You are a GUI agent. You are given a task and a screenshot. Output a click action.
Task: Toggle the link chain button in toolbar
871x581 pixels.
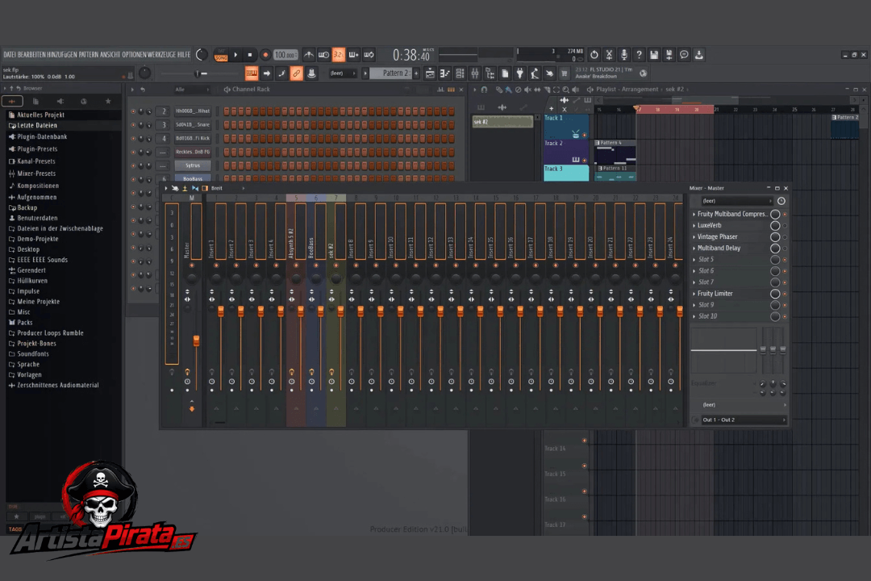tap(297, 73)
